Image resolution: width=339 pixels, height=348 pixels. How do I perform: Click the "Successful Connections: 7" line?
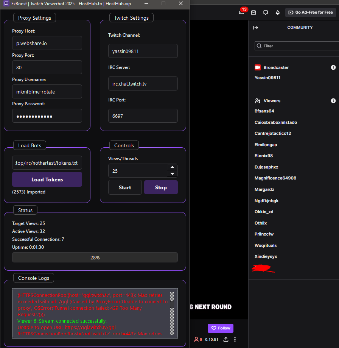coord(38,239)
